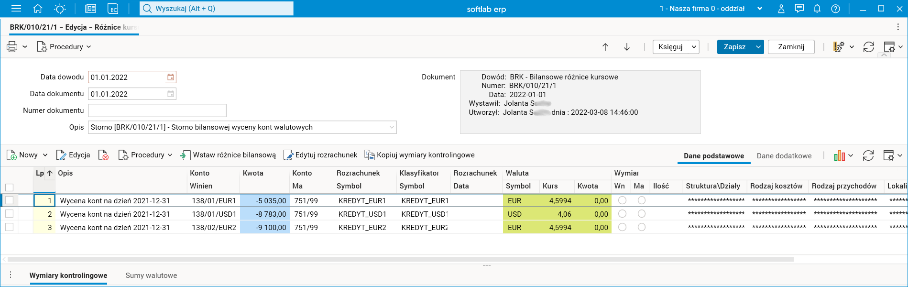
Task: Select Wn radio button in row 2
Action: coord(622,214)
